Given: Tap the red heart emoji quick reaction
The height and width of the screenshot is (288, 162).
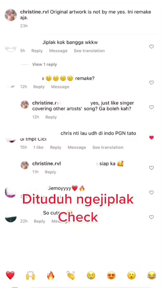Looking at the screenshot, I should (10, 275).
